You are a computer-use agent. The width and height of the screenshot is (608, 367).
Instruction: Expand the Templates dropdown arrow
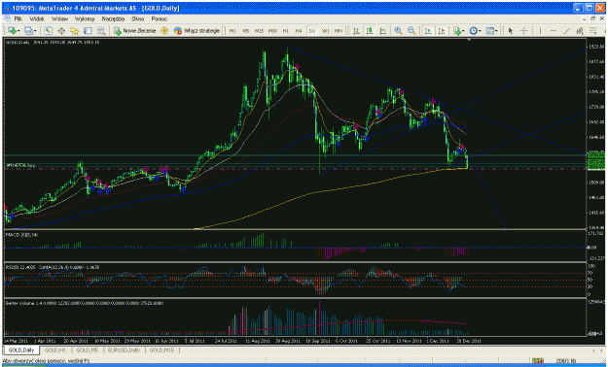(x=496, y=31)
